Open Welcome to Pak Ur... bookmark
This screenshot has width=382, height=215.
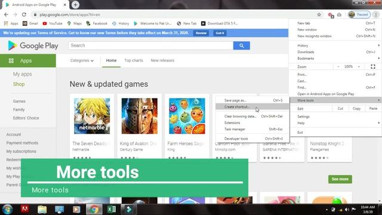click(153, 23)
